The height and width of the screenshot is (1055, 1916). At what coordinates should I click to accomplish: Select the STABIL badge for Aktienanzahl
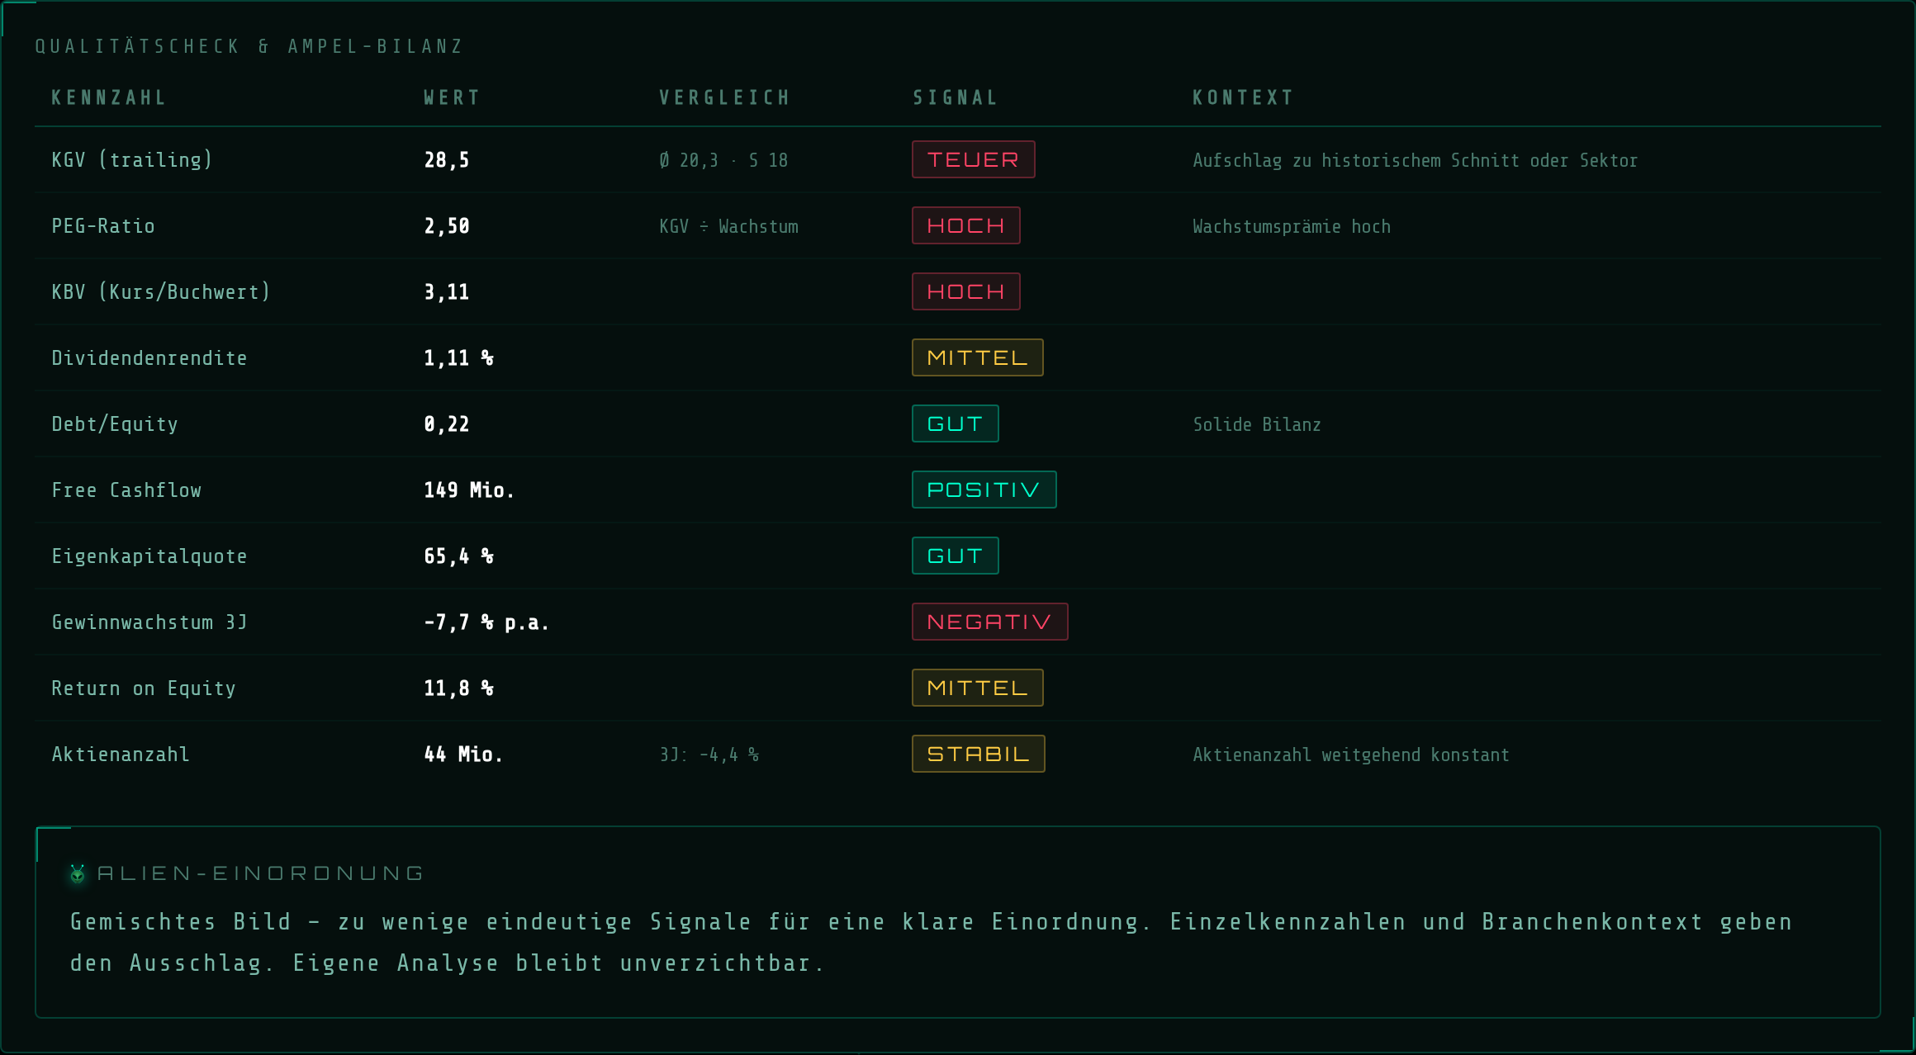tap(978, 754)
